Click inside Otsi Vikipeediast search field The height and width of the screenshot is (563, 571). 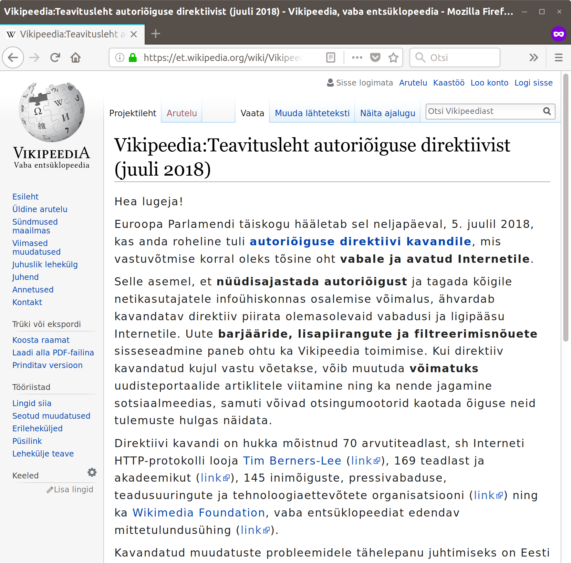click(x=483, y=111)
